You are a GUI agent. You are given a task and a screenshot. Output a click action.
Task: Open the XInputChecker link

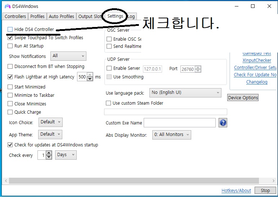coord(257,60)
